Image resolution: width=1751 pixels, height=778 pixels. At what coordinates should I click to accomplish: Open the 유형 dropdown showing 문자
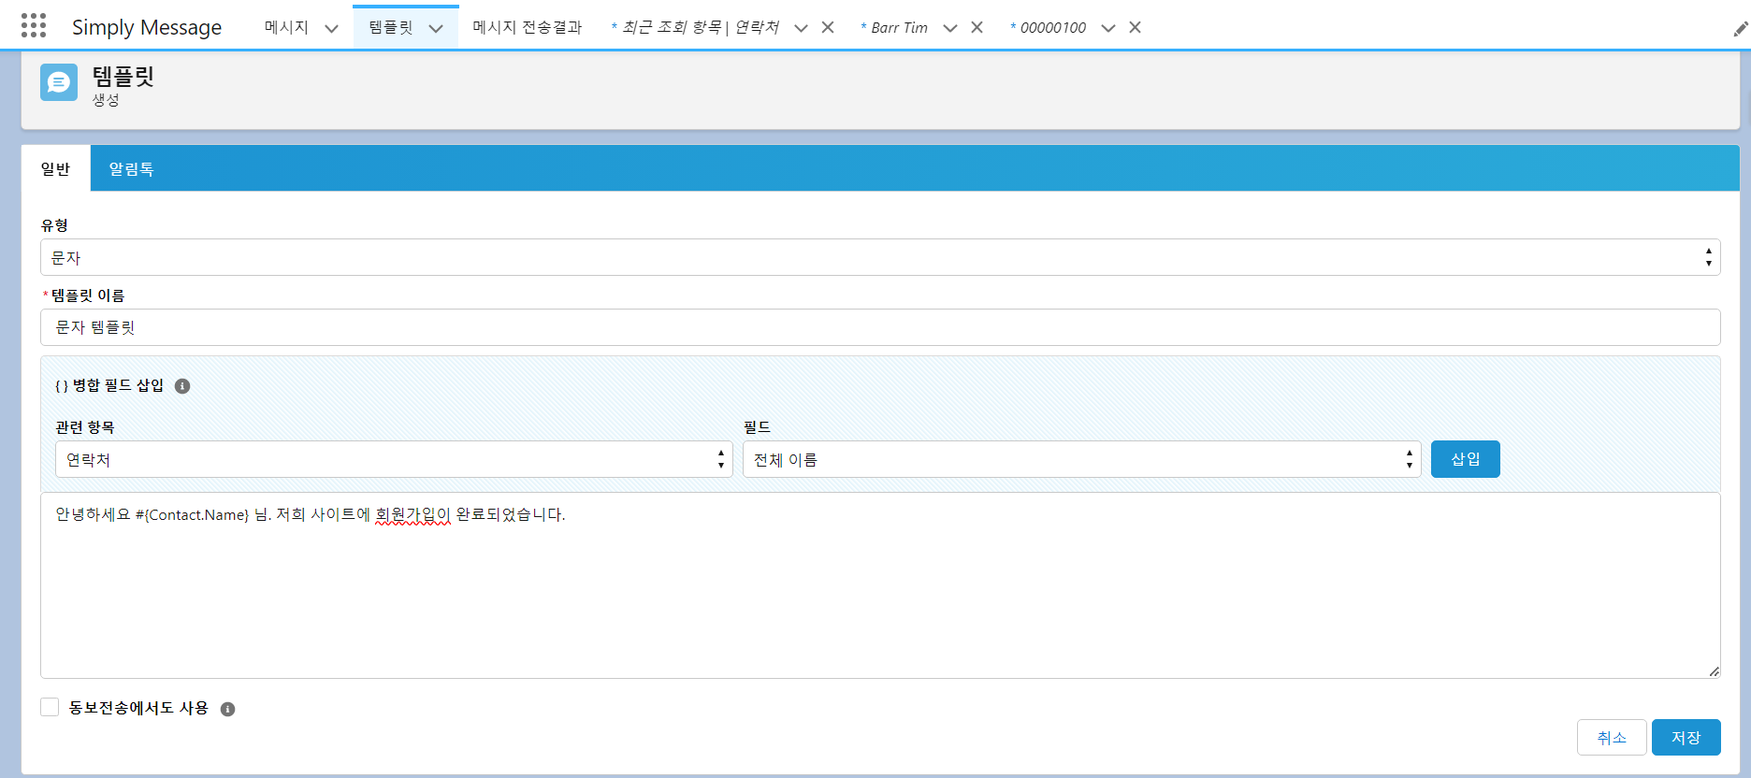(x=879, y=257)
